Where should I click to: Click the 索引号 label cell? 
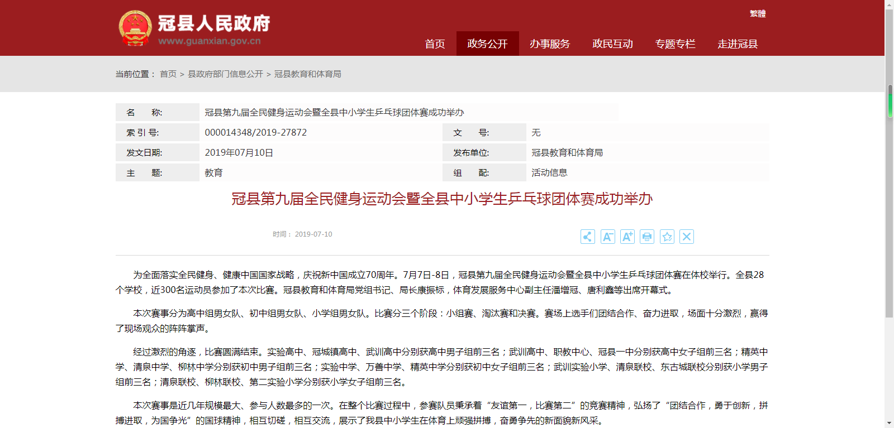coord(158,132)
